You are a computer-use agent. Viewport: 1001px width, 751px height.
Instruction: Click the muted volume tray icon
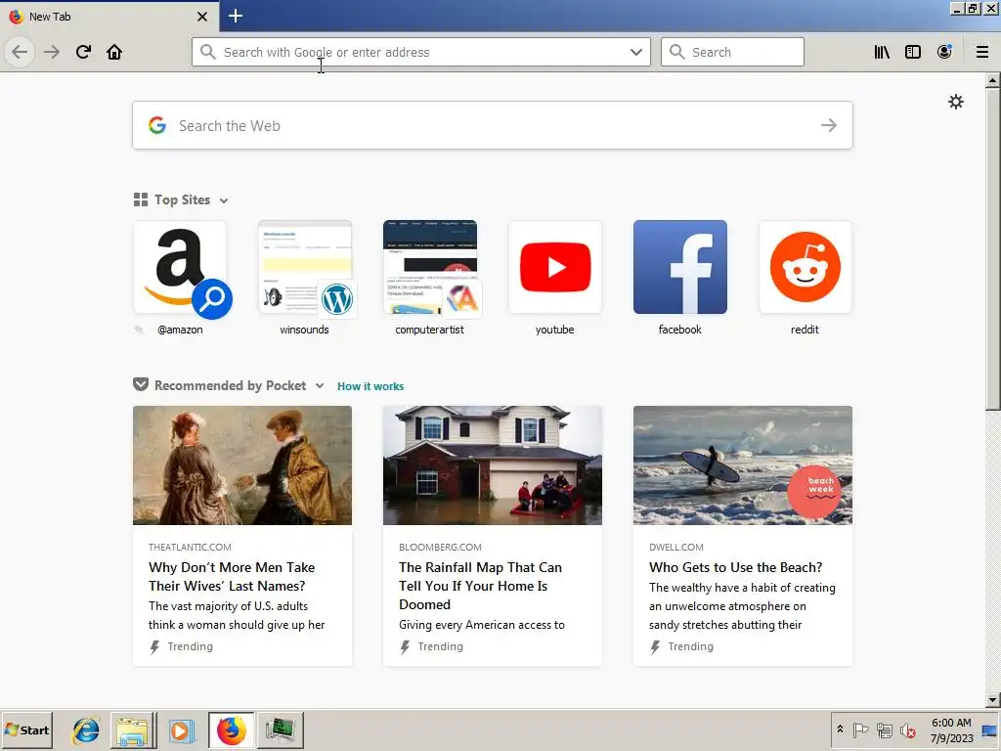[x=907, y=729]
